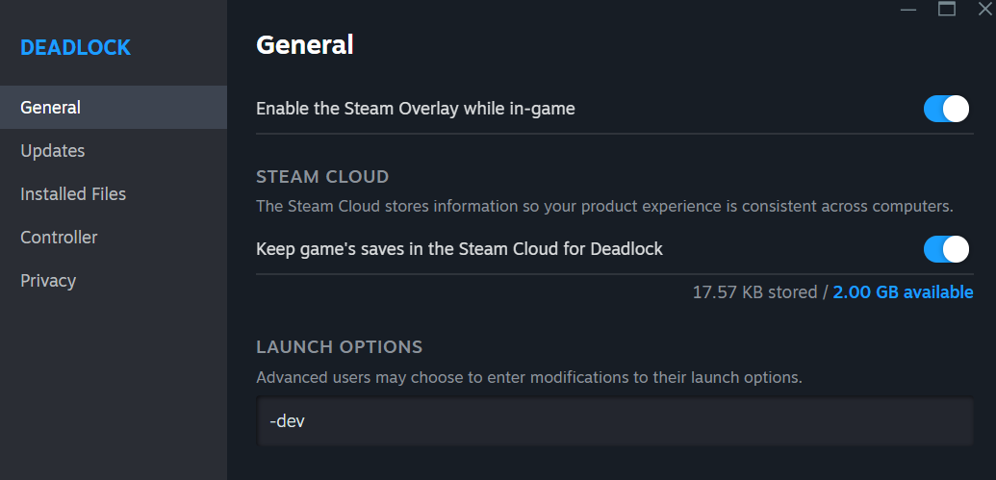Maximize the Deadlock properties window
Image resolution: width=996 pixels, height=480 pixels.
[x=947, y=9]
